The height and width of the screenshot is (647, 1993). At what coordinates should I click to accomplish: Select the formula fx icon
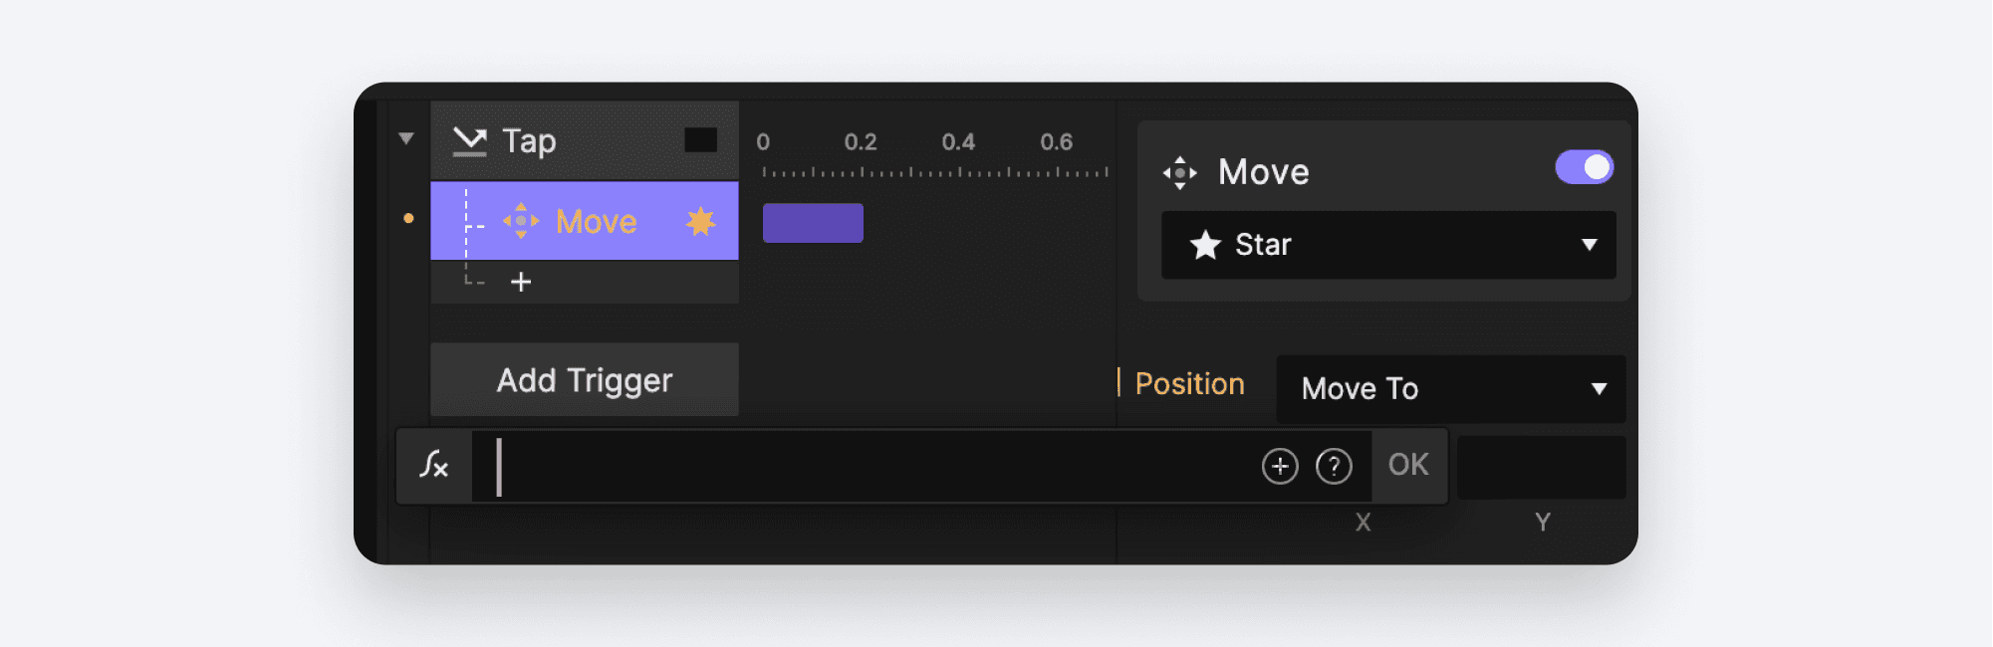pos(433,466)
